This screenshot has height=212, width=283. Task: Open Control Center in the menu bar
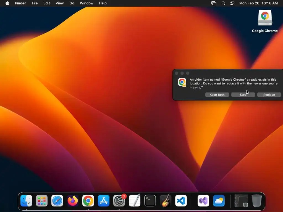click(x=232, y=3)
